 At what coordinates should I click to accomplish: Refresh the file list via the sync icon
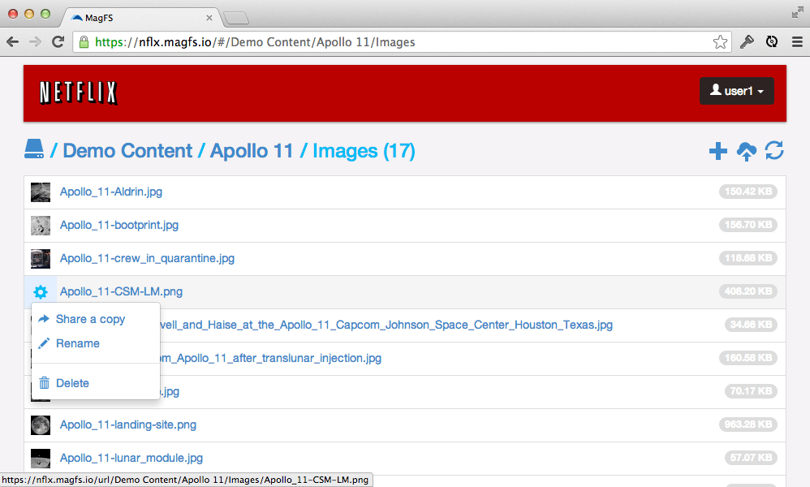[x=773, y=151]
